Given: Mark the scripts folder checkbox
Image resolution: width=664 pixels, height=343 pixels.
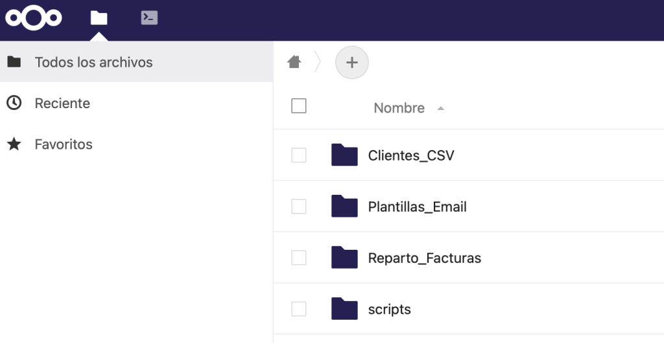Looking at the screenshot, I should coord(299,309).
